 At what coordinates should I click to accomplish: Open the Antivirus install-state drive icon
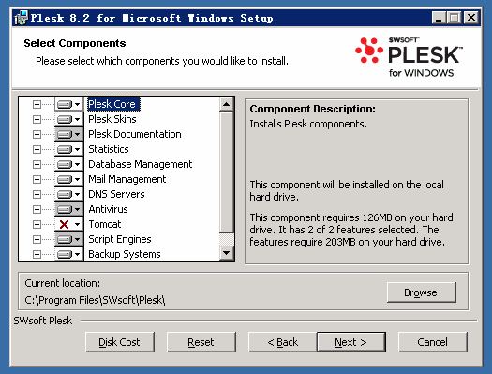tap(69, 209)
